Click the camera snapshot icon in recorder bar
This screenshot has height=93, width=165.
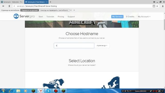159,91
